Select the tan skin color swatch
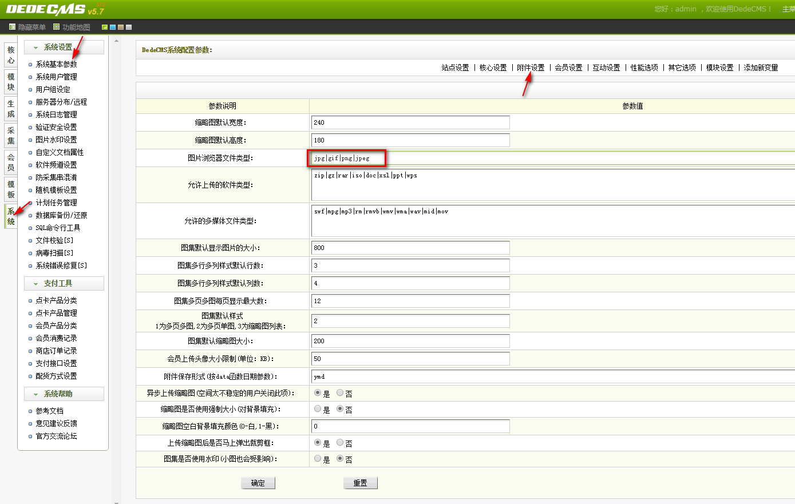The width and height of the screenshot is (795, 504). (x=121, y=27)
